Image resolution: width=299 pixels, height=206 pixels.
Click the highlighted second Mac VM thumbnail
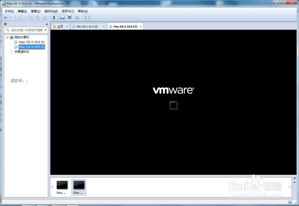(x=79, y=187)
